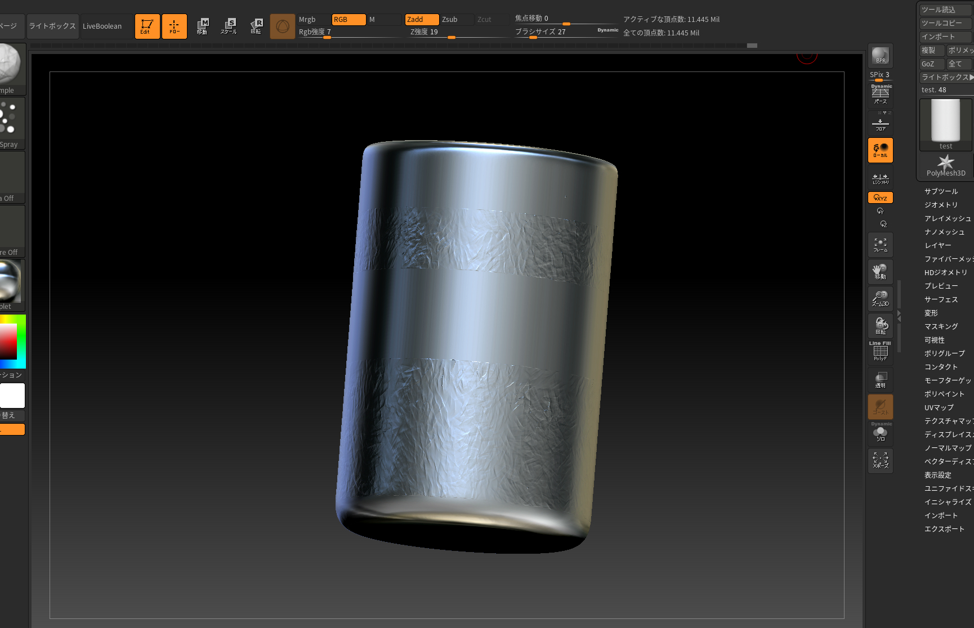
Task: Expand the ポリグループ subpalette
Action: point(944,353)
